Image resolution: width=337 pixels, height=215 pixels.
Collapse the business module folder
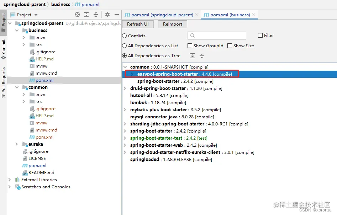17,31
